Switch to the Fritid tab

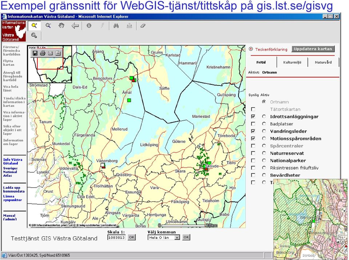261,62
